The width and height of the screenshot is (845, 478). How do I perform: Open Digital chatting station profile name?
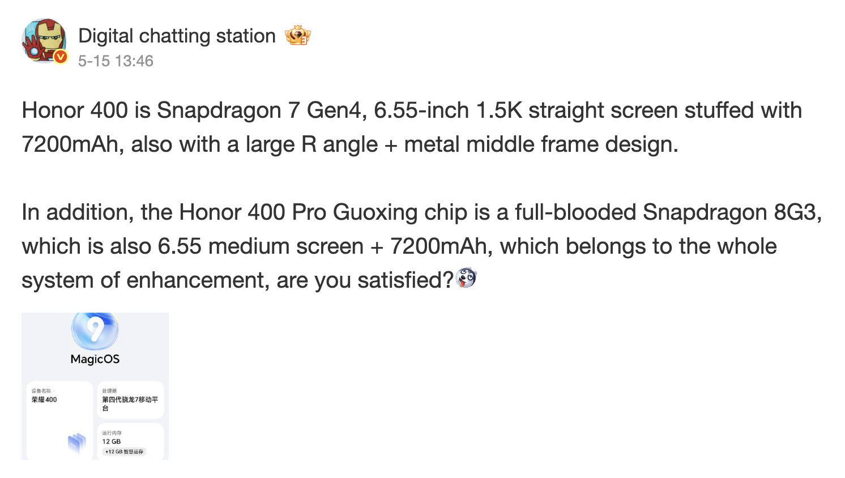click(x=177, y=36)
